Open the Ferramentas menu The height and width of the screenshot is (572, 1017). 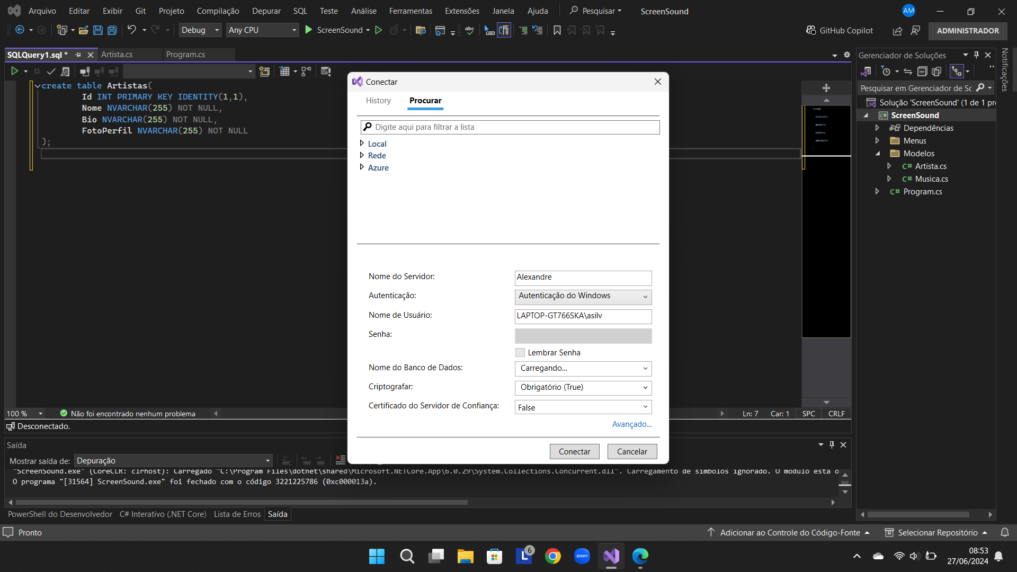[x=411, y=11]
